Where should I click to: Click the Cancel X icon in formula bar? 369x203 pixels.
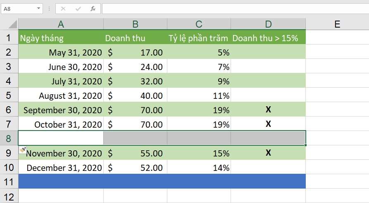pyautogui.click(x=63, y=9)
